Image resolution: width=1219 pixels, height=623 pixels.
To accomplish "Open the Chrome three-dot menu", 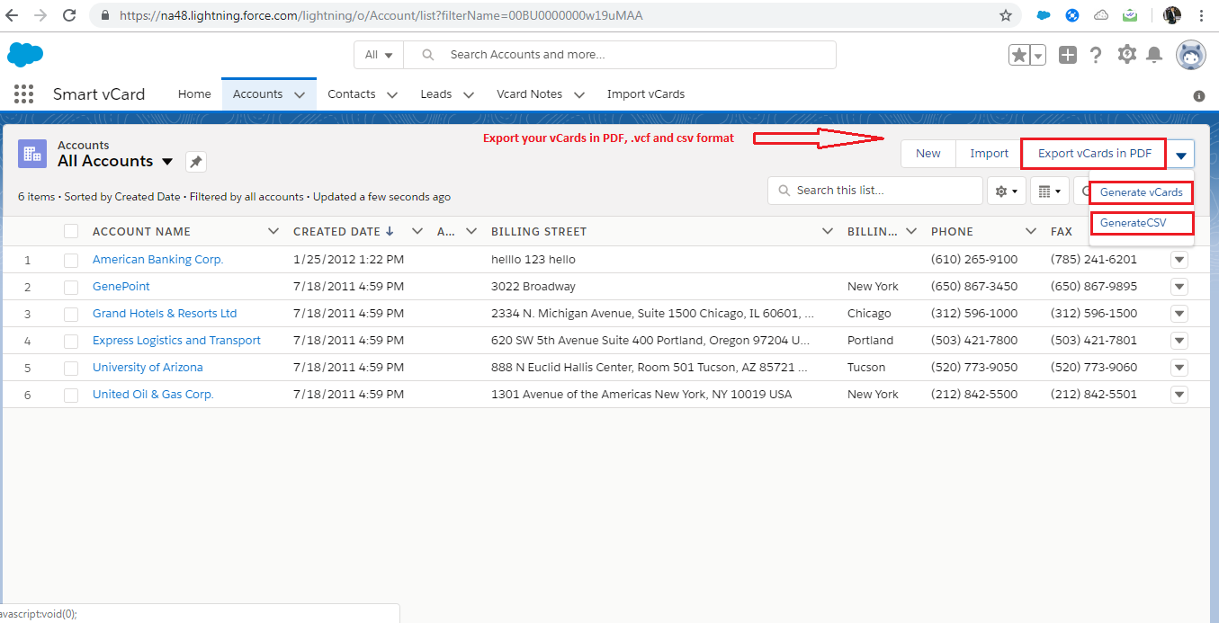I will [1201, 15].
